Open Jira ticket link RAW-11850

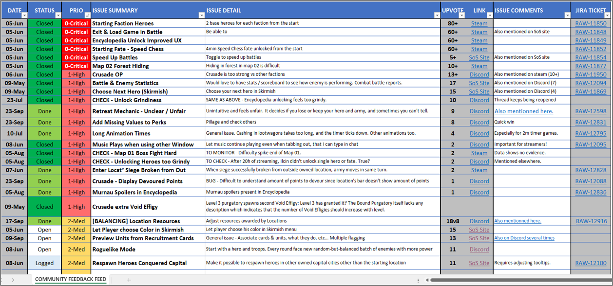(x=591, y=23)
